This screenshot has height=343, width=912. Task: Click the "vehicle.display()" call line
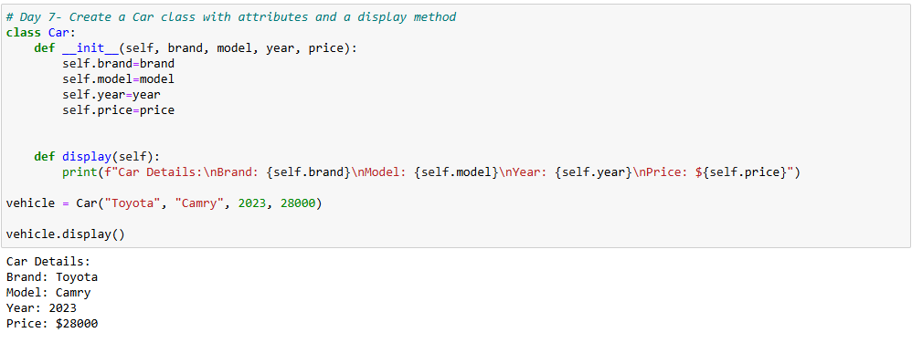click(x=65, y=234)
